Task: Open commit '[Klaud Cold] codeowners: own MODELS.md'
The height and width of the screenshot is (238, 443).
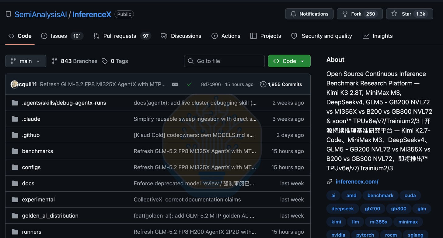Action: point(194,135)
